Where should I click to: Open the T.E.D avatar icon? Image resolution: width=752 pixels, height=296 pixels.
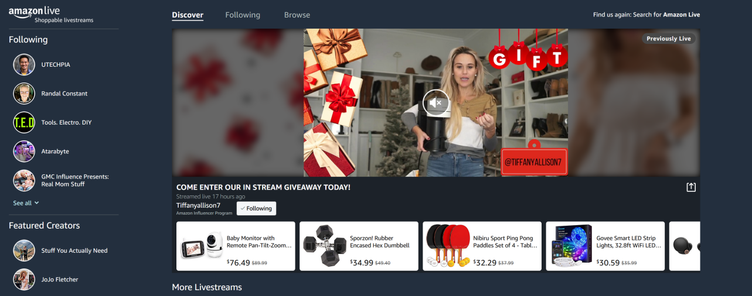pyautogui.click(x=24, y=122)
